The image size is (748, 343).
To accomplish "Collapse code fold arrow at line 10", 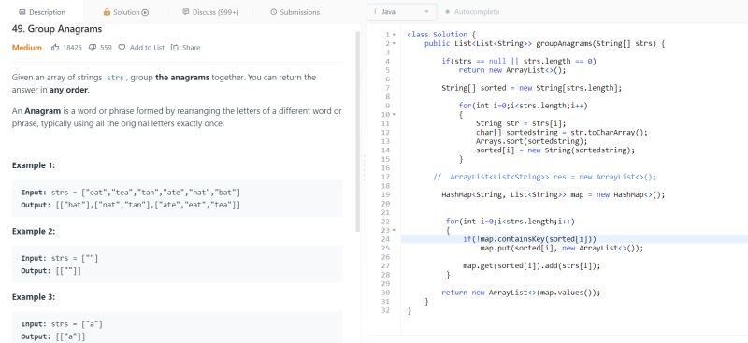I will (x=394, y=115).
